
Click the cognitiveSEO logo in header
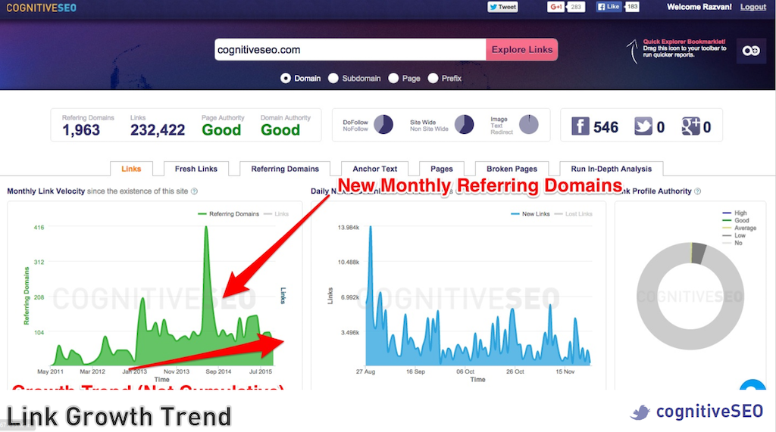41,8
